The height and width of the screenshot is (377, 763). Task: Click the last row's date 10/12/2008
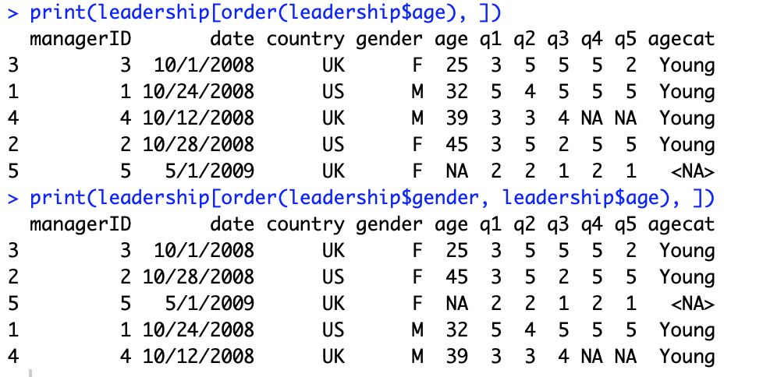[x=198, y=356]
